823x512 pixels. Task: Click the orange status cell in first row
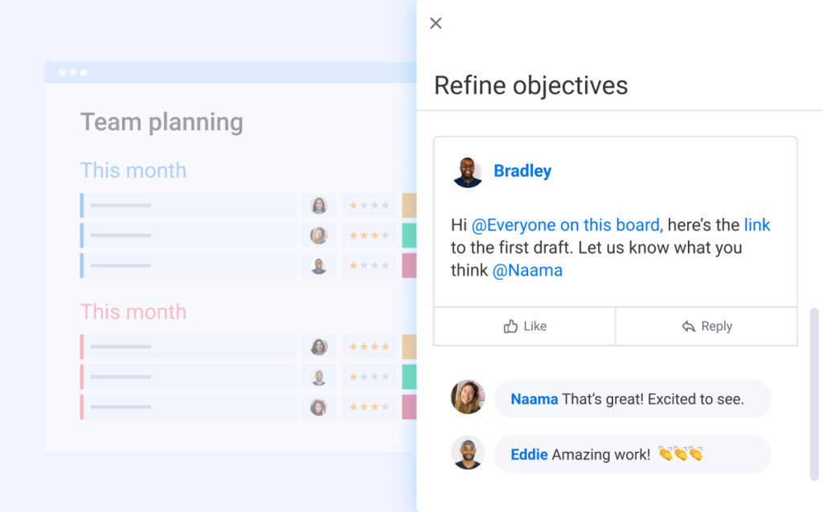point(409,206)
